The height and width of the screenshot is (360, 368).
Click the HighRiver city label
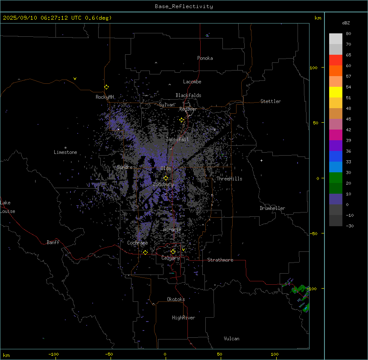click(184, 318)
